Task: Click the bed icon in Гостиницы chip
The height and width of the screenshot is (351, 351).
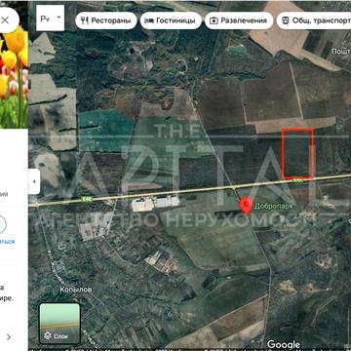Action: pyautogui.click(x=149, y=20)
